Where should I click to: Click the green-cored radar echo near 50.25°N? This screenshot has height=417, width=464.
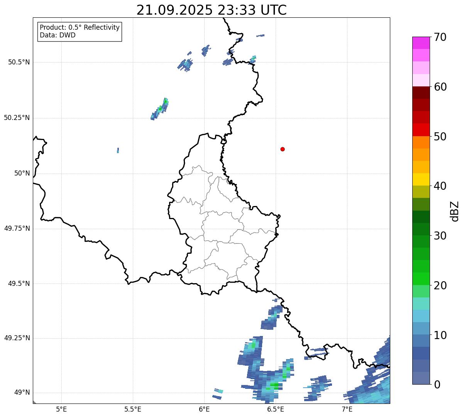coord(160,108)
